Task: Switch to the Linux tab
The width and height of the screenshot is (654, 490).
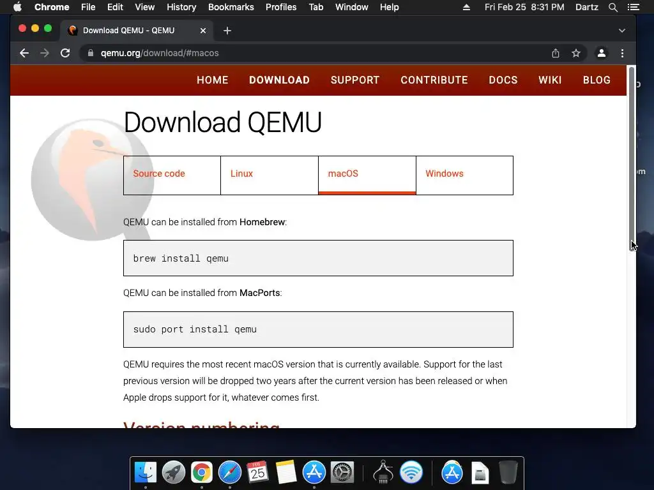Action: tap(270, 175)
